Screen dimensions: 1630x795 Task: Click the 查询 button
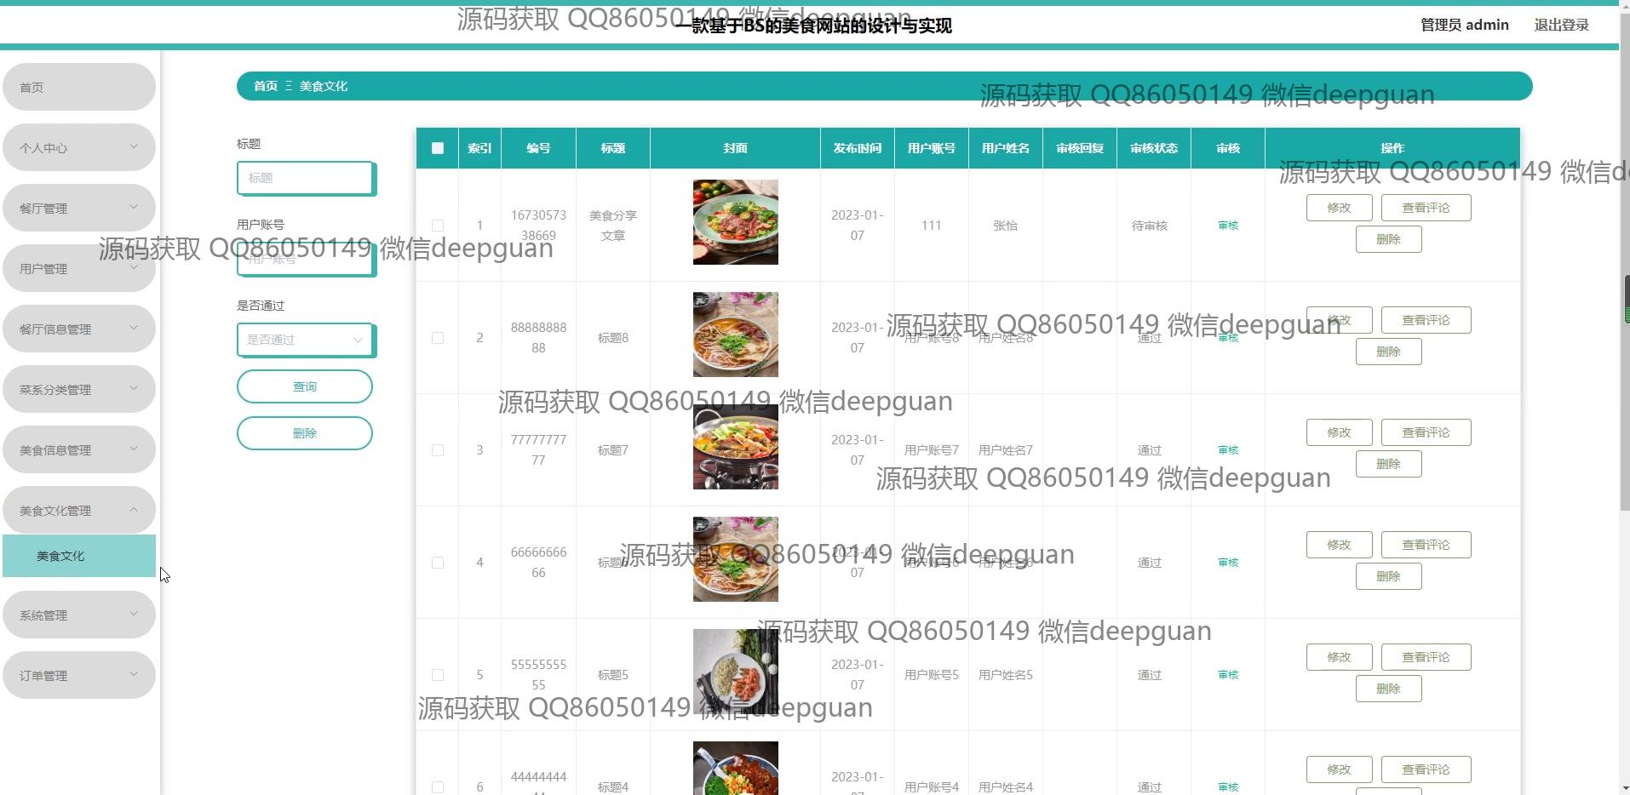305,386
